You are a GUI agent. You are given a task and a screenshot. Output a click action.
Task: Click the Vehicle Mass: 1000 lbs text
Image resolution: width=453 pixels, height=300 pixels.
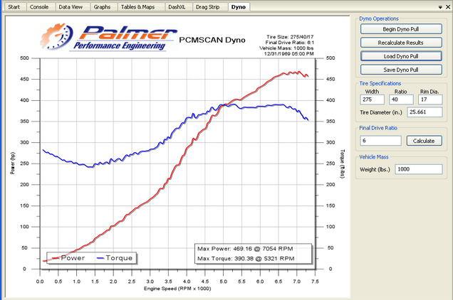click(286, 48)
